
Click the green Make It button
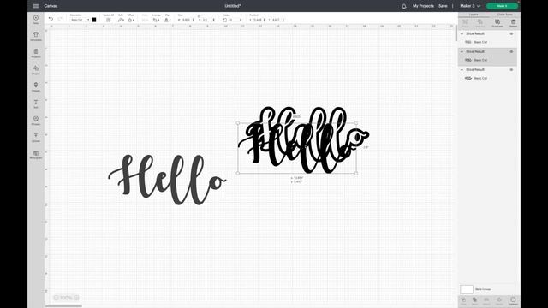tap(502, 6)
